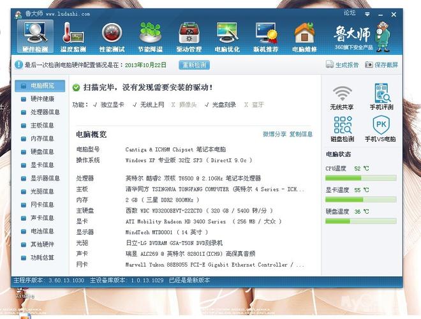Viewport: 421px width, 319px height.
Task: Click 生成报告 generate report
Action: (x=343, y=64)
